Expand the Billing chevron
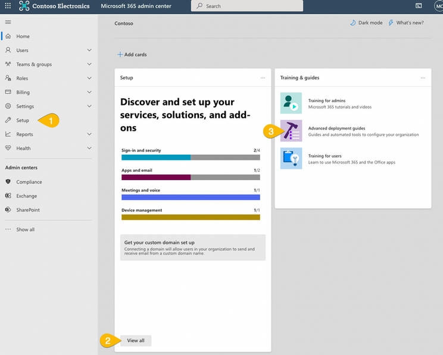The width and height of the screenshot is (443, 355). [89, 92]
